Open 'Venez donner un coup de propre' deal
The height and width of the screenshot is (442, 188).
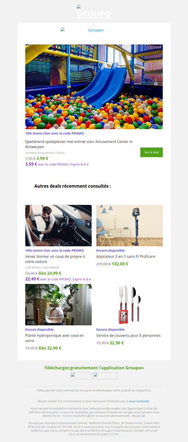point(55,259)
